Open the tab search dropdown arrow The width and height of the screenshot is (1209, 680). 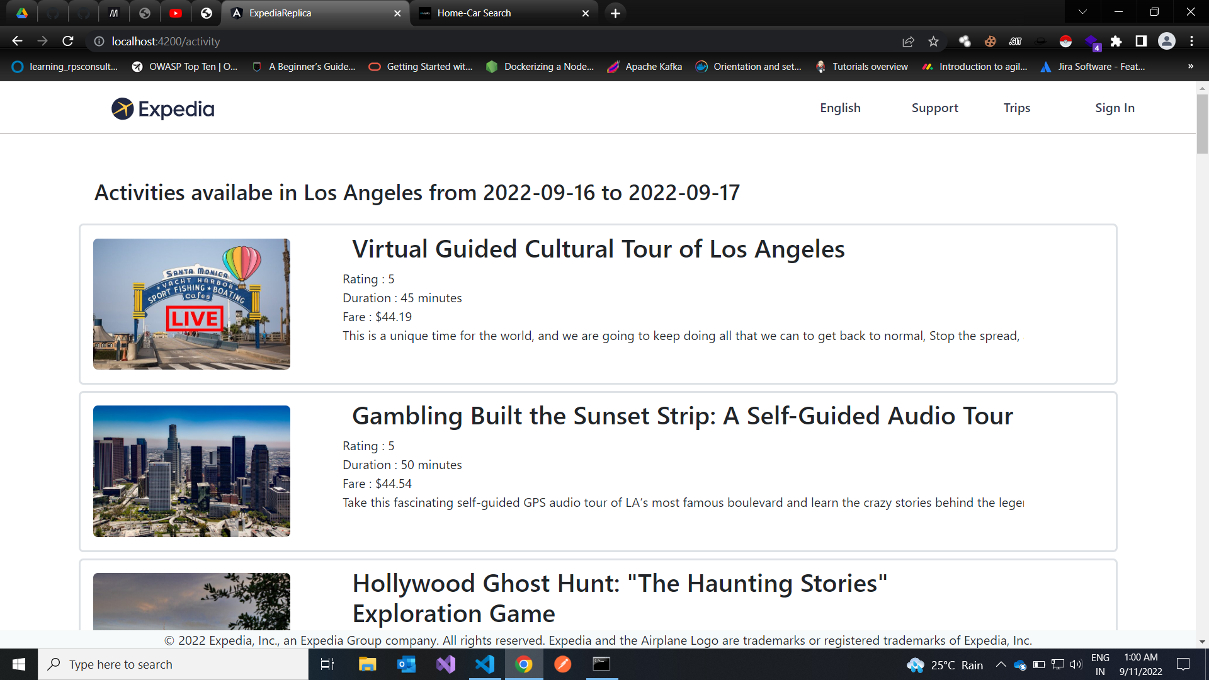(1082, 13)
